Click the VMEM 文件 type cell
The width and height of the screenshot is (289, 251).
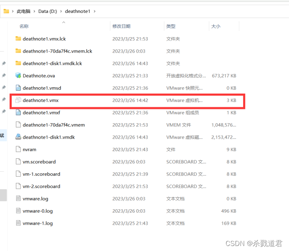tap(179, 125)
